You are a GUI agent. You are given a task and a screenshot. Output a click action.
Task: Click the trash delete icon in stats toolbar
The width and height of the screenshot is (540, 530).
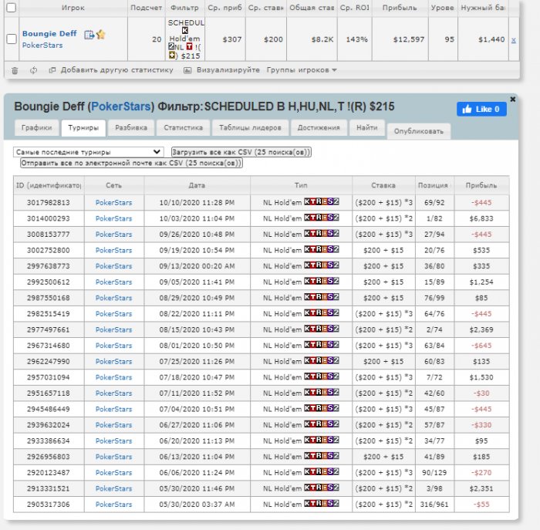(15, 71)
